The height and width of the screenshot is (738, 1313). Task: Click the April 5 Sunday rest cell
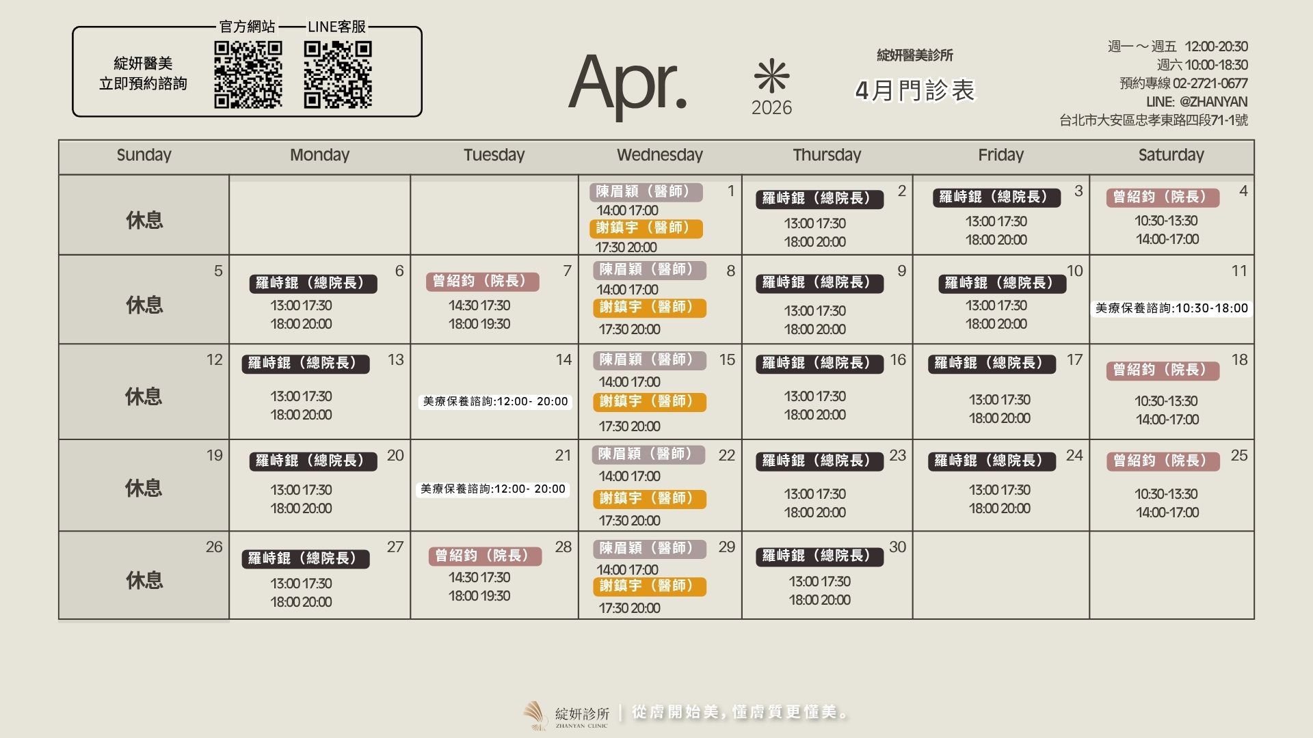click(144, 304)
